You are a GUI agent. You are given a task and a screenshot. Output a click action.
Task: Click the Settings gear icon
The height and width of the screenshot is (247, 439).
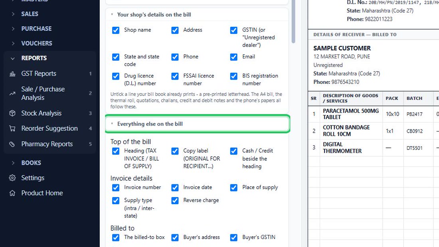[12, 178]
